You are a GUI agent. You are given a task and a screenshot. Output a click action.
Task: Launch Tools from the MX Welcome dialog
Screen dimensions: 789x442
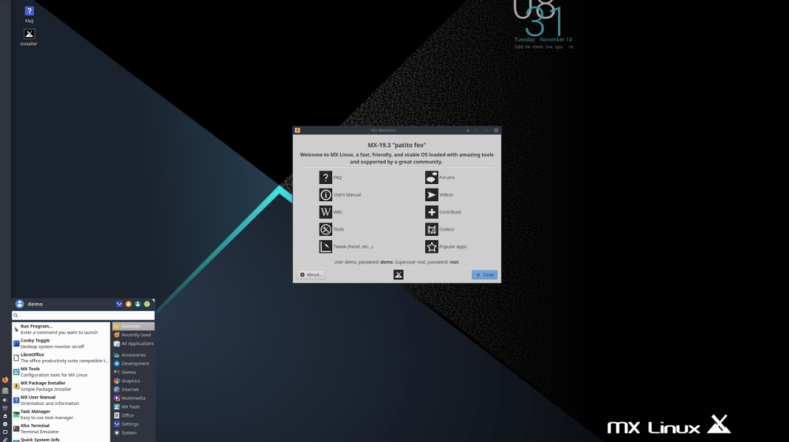click(x=331, y=229)
